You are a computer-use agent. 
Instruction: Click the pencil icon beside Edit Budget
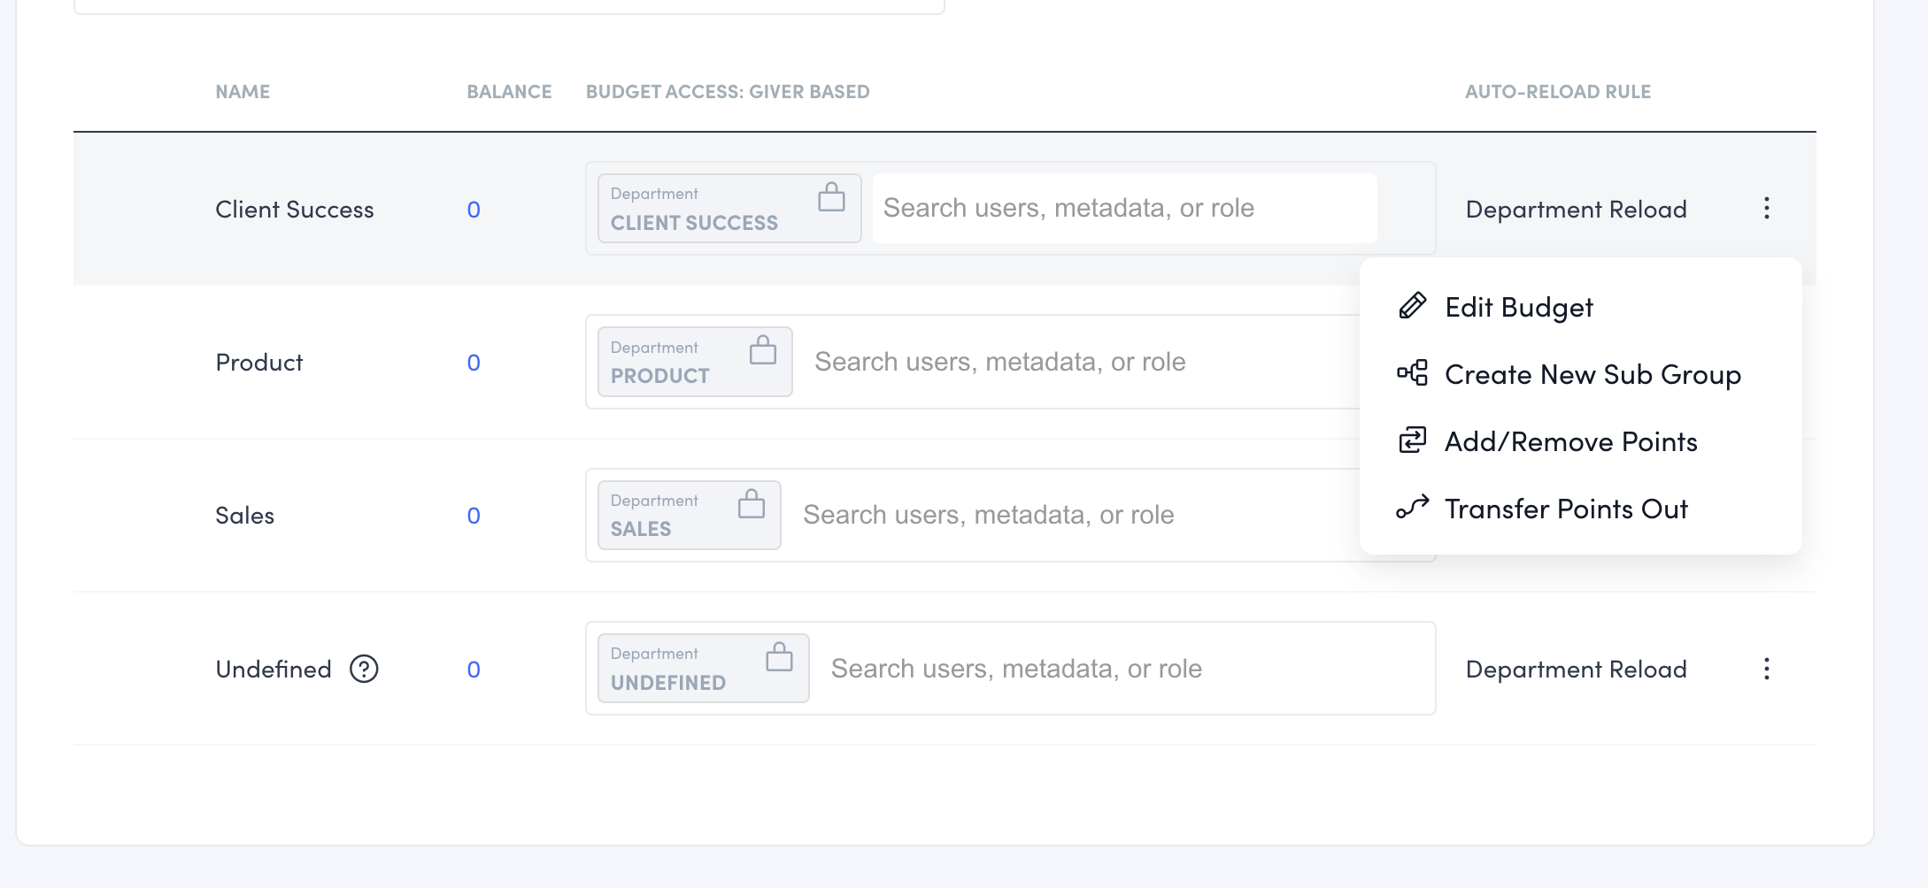pyautogui.click(x=1411, y=305)
